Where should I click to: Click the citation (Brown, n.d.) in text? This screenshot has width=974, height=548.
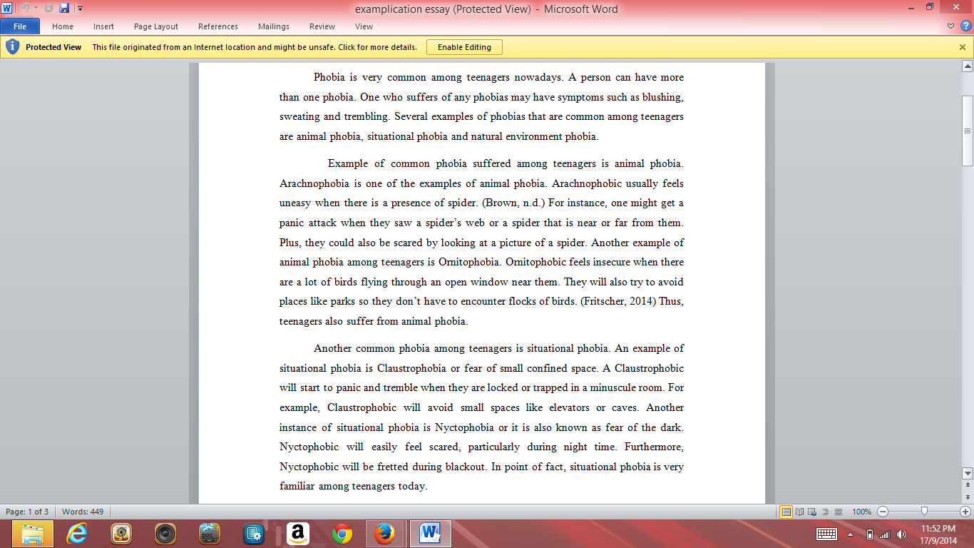pyautogui.click(x=514, y=203)
